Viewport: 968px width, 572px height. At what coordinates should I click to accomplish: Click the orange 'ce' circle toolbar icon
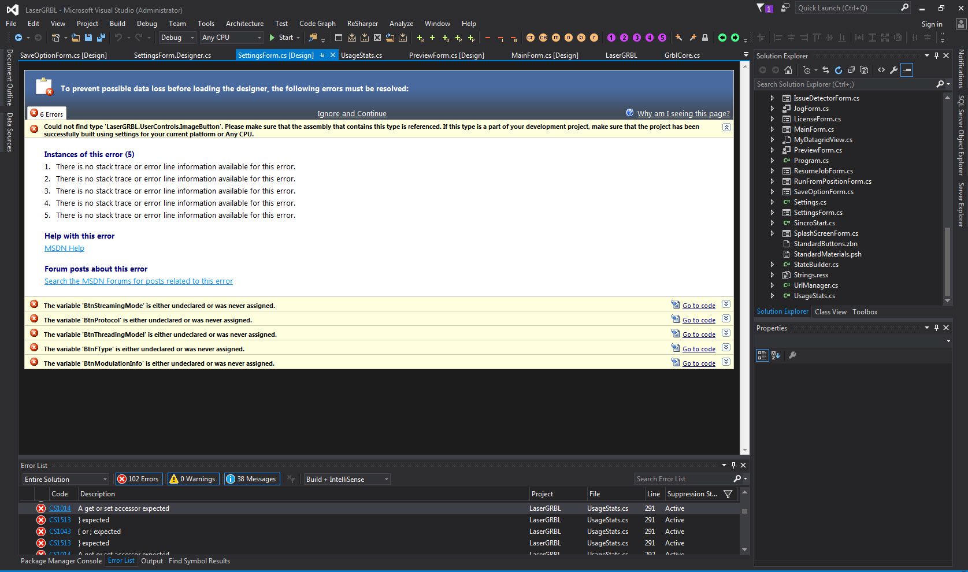point(543,38)
